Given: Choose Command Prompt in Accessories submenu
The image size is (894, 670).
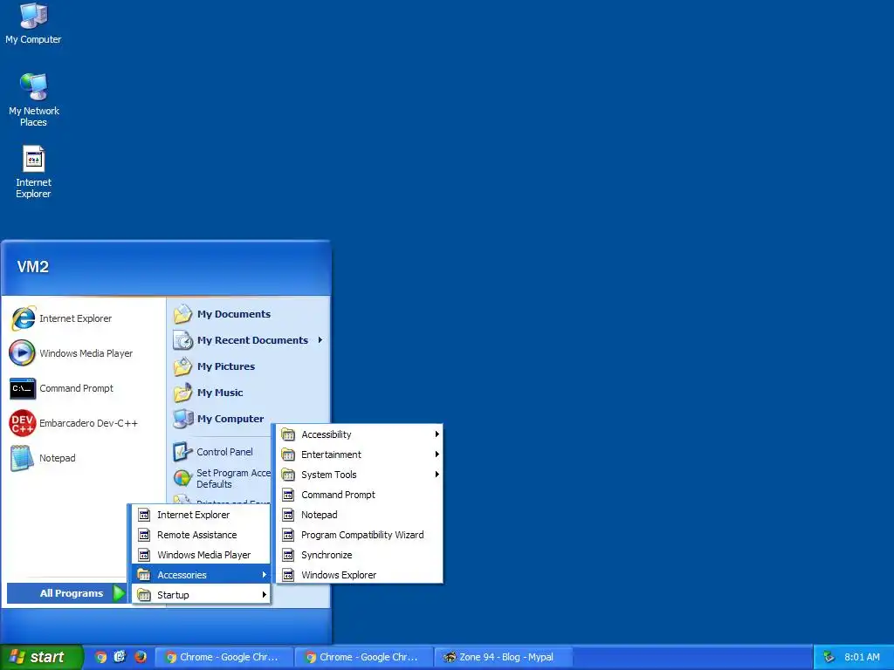Looking at the screenshot, I should coord(359,495).
